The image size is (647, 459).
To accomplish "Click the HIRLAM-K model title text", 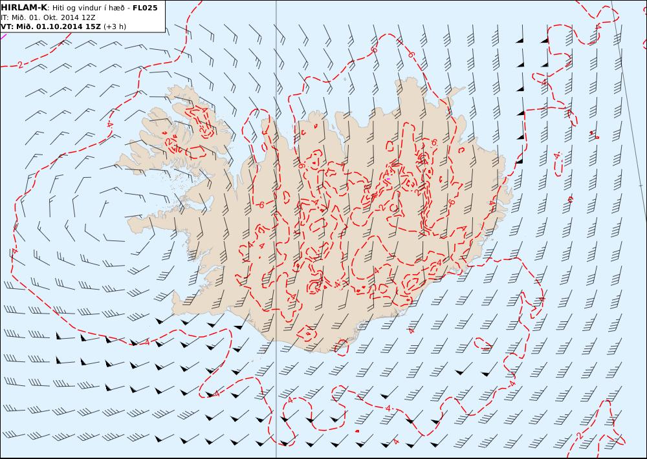I will pos(25,8).
